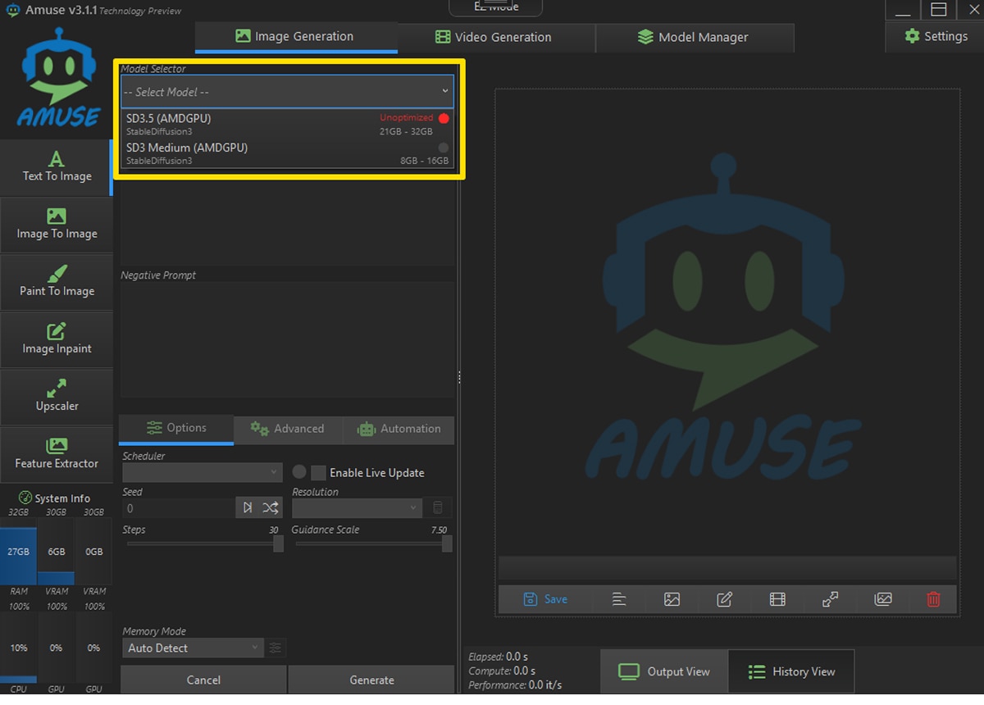Tick the Enable Live Update checkbox
984x705 pixels.
point(318,473)
